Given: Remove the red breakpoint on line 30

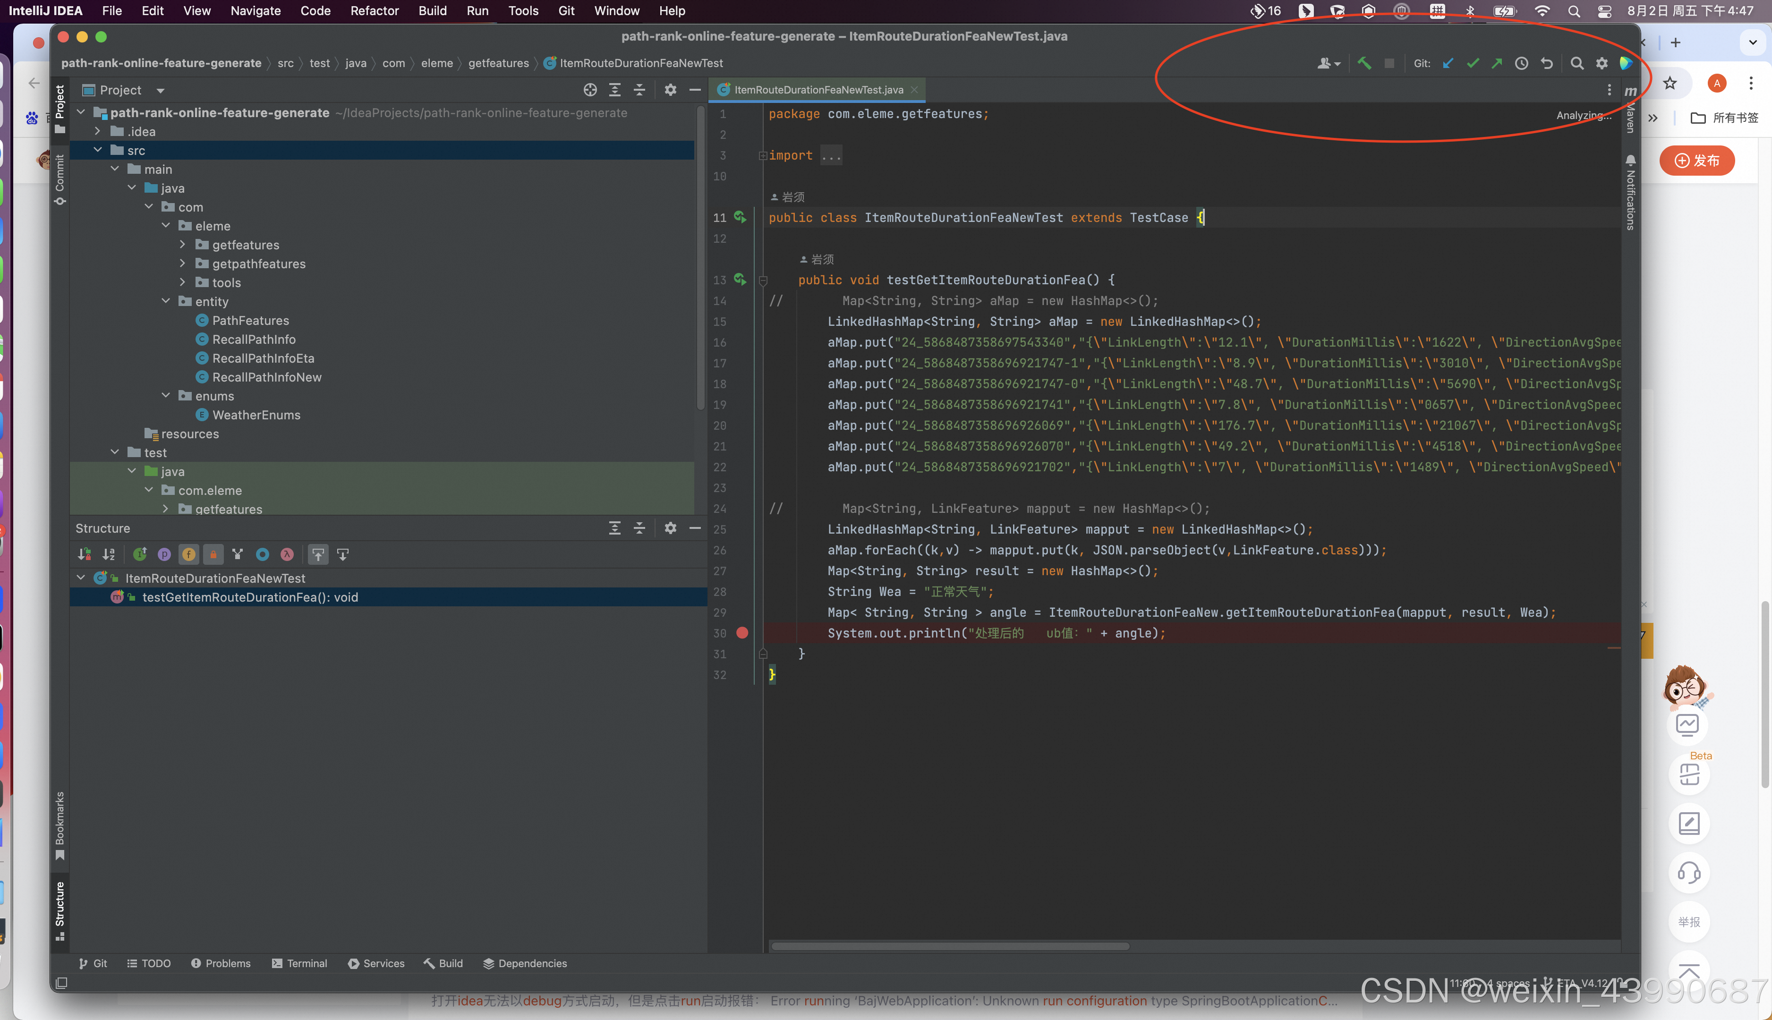Looking at the screenshot, I should [x=742, y=633].
